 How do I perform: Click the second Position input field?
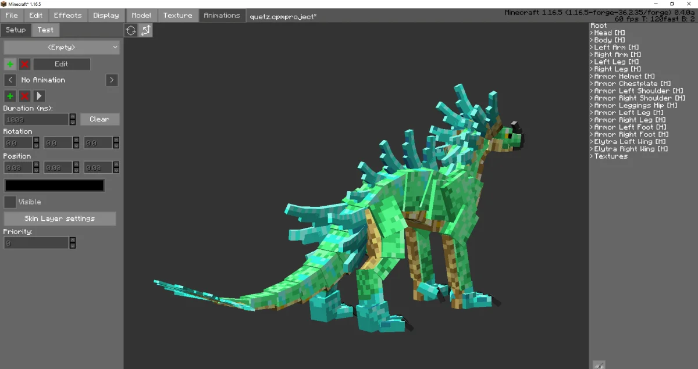[58, 167]
